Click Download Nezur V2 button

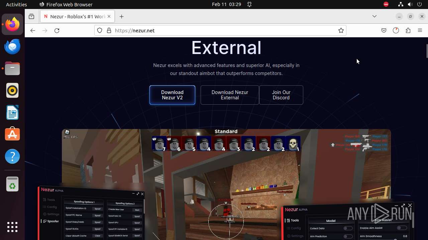172,95
